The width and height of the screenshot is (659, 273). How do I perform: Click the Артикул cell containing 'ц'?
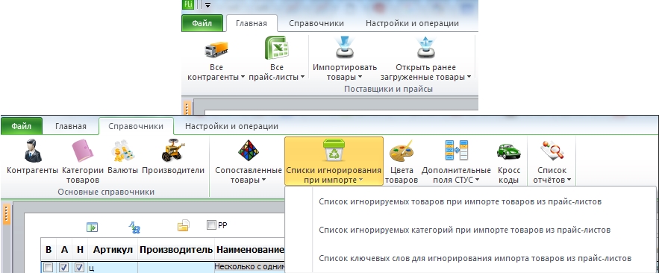[113, 267]
